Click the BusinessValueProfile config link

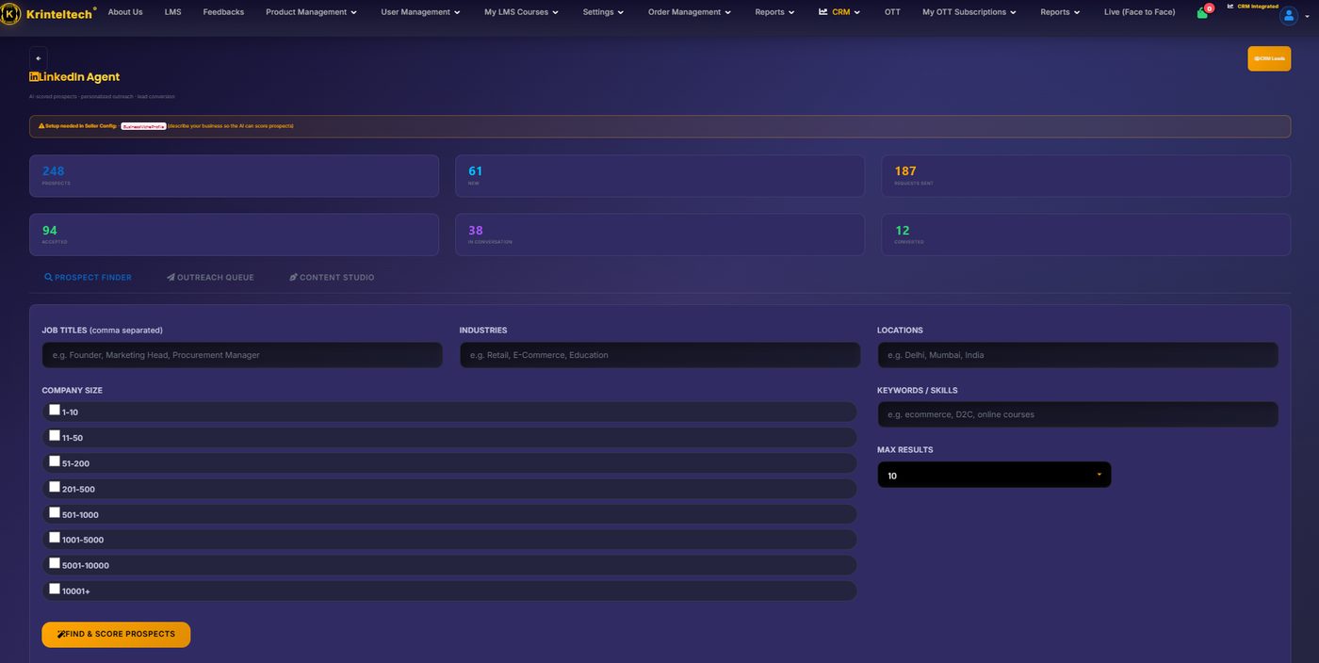143,125
